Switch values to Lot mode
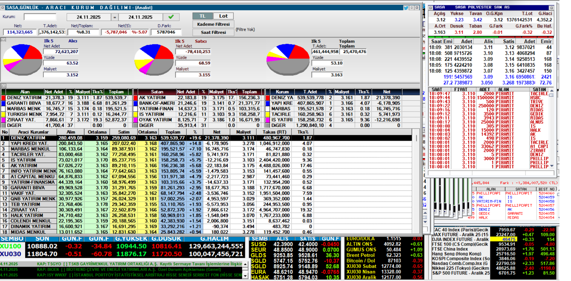571x281 pixels. point(223,16)
